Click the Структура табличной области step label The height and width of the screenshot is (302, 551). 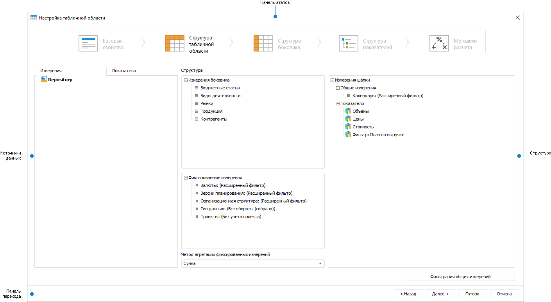(x=202, y=44)
